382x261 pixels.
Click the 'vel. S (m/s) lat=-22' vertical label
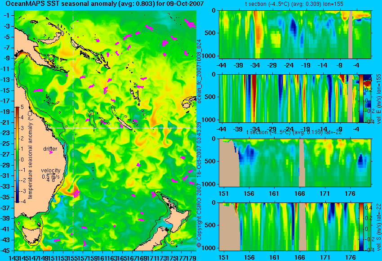tap(378, 227)
